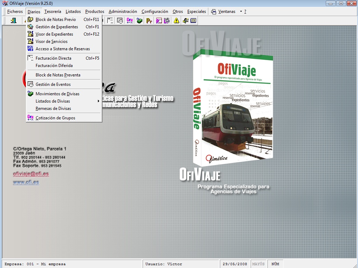Click the calendar-clock events icon in toolbar

click(120, 21)
